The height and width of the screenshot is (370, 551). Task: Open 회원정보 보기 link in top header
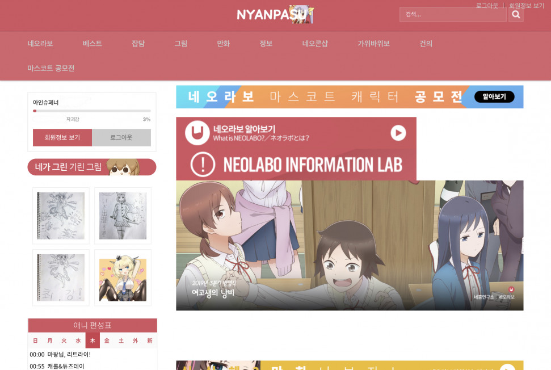coord(527,5)
